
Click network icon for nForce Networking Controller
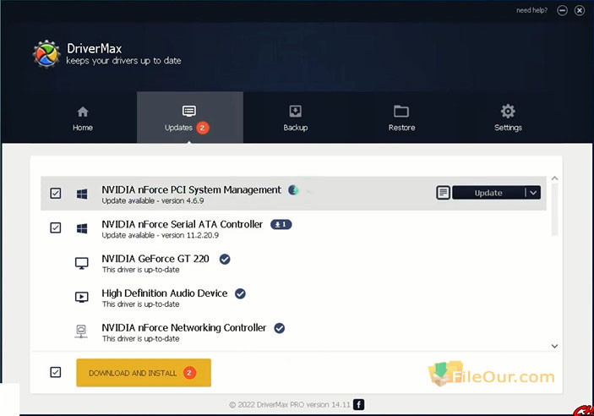click(81, 331)
